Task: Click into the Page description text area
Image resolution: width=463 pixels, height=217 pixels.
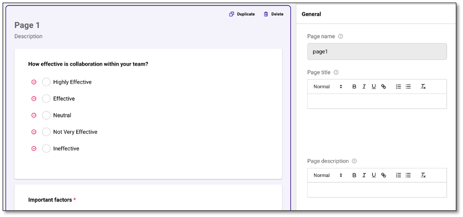Action: [377, 190]
